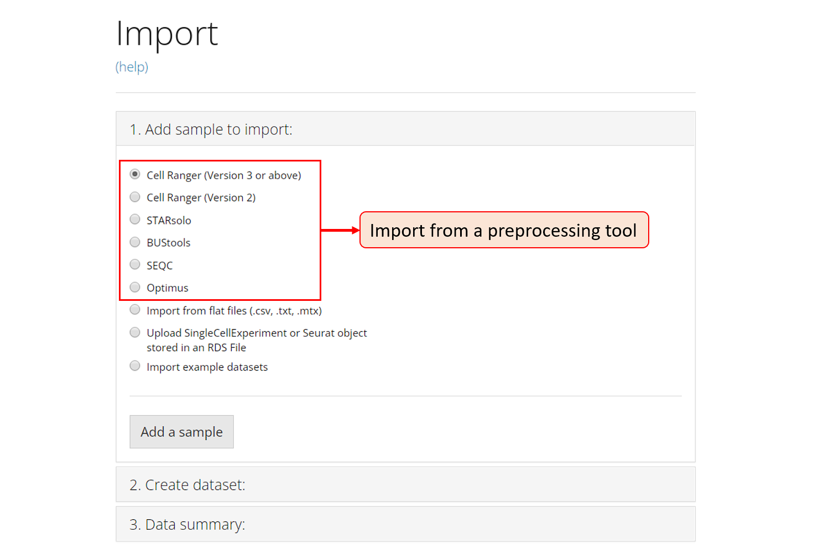The height and width of the screenshot is (558, 829).
Task: Choose the Optimus radio button
Action: (135, 287)
